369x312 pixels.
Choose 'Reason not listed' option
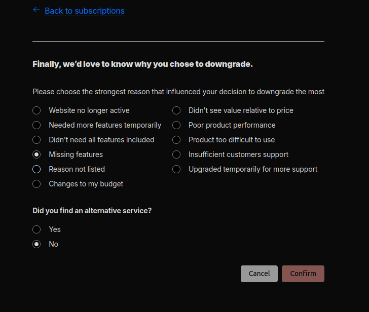coord(36,169)
